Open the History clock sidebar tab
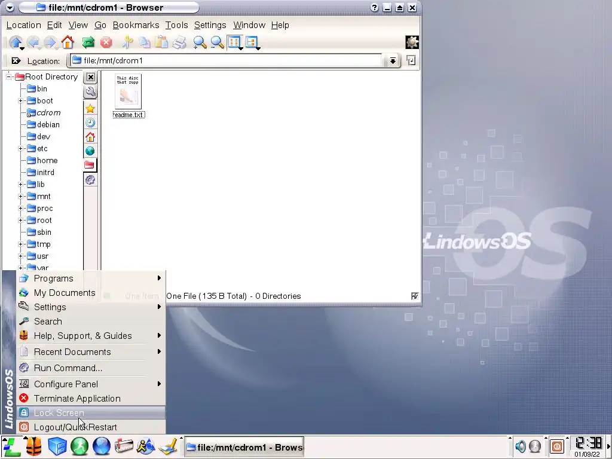This screenshot has height=459, width=612. click(90, 123)
